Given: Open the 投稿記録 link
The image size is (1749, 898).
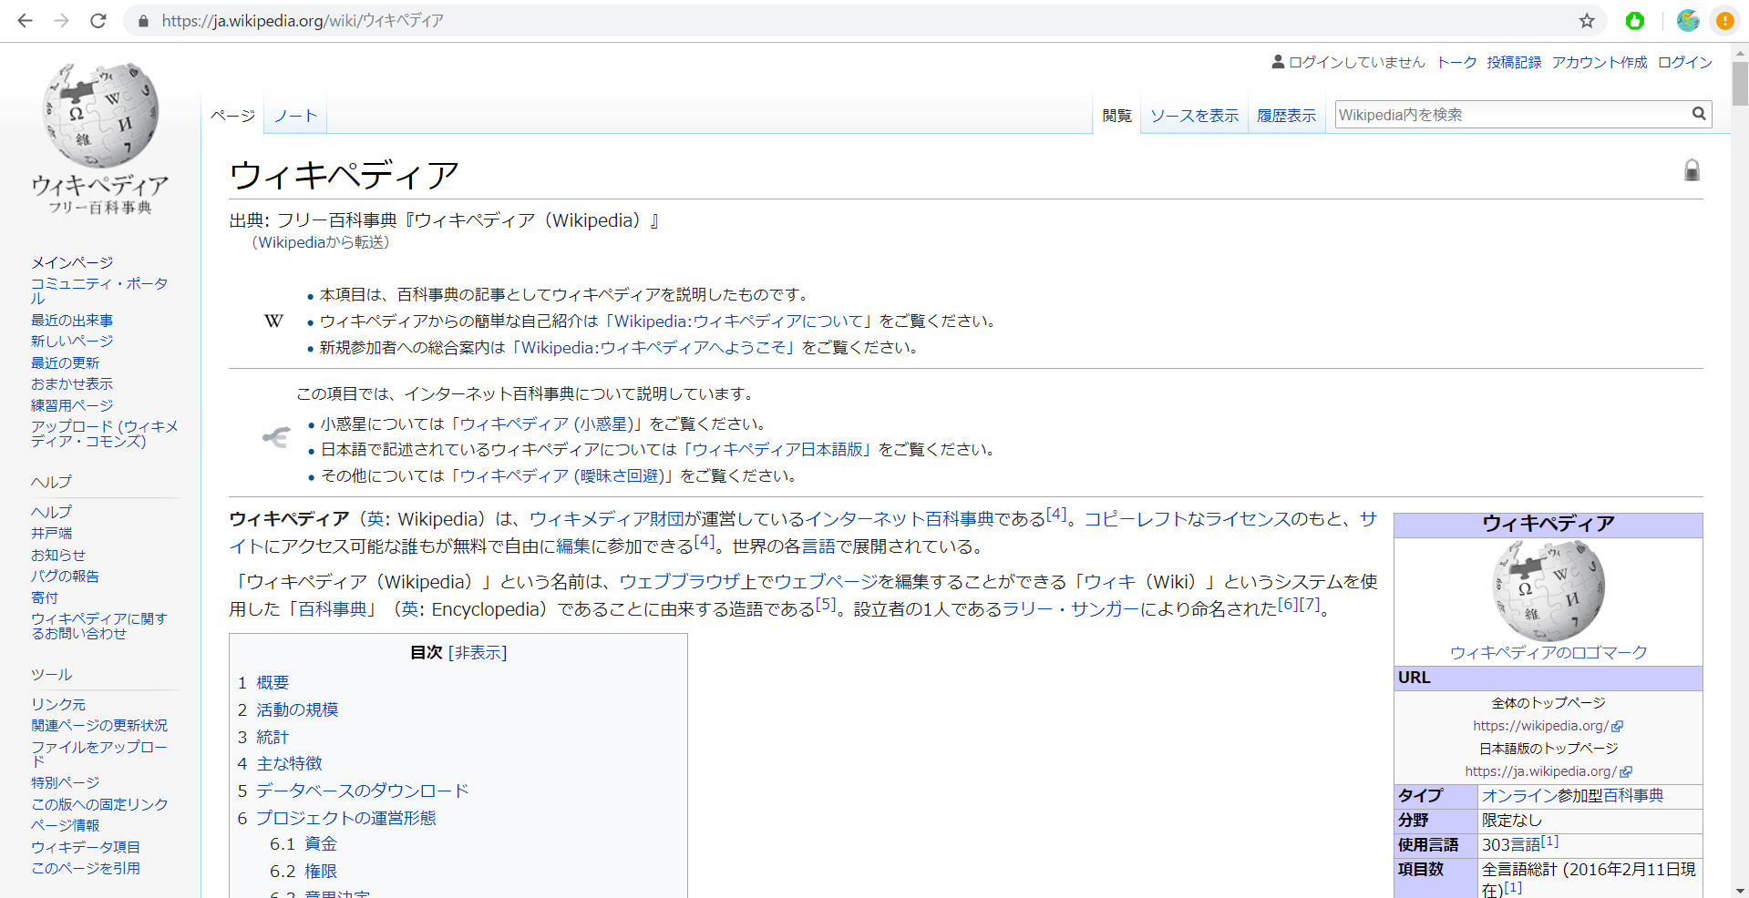Looking at the screenshot, I should (1514, 62).
